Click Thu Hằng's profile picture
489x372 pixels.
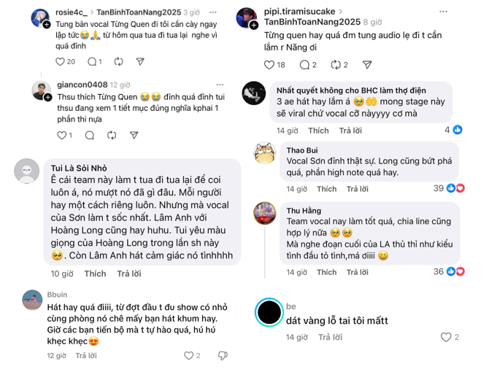coord(263,212)
